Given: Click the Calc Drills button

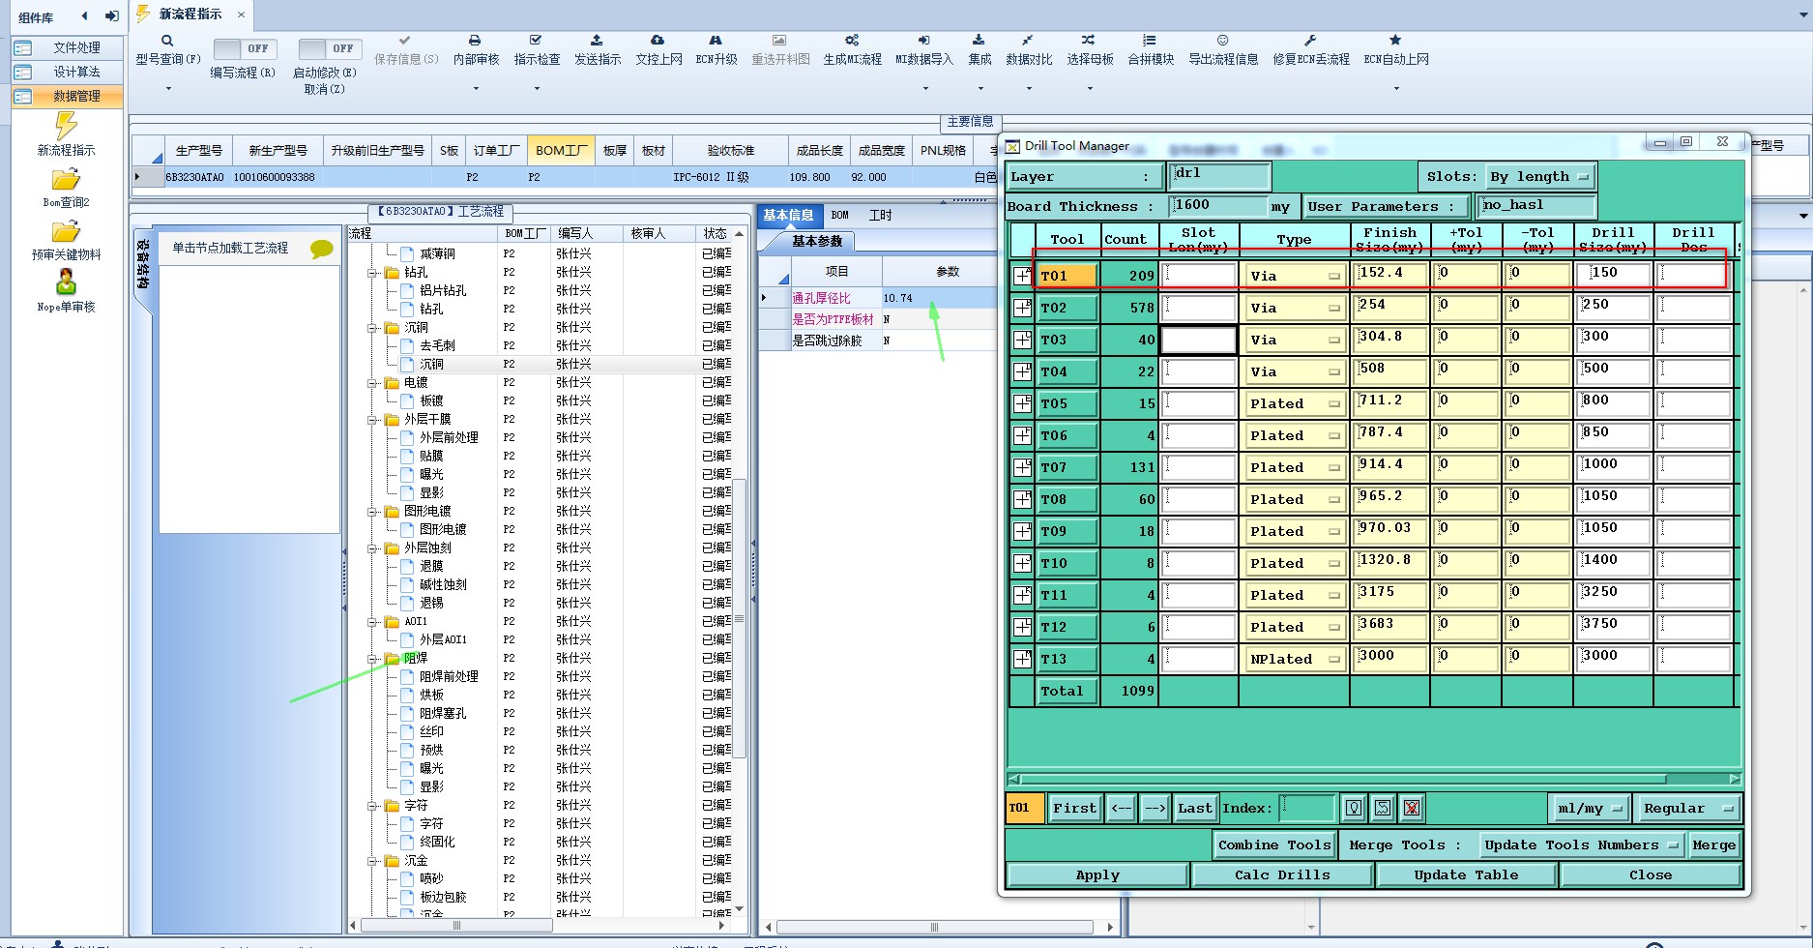Looking at the screenshot, I should click(x=1282, y=874).
